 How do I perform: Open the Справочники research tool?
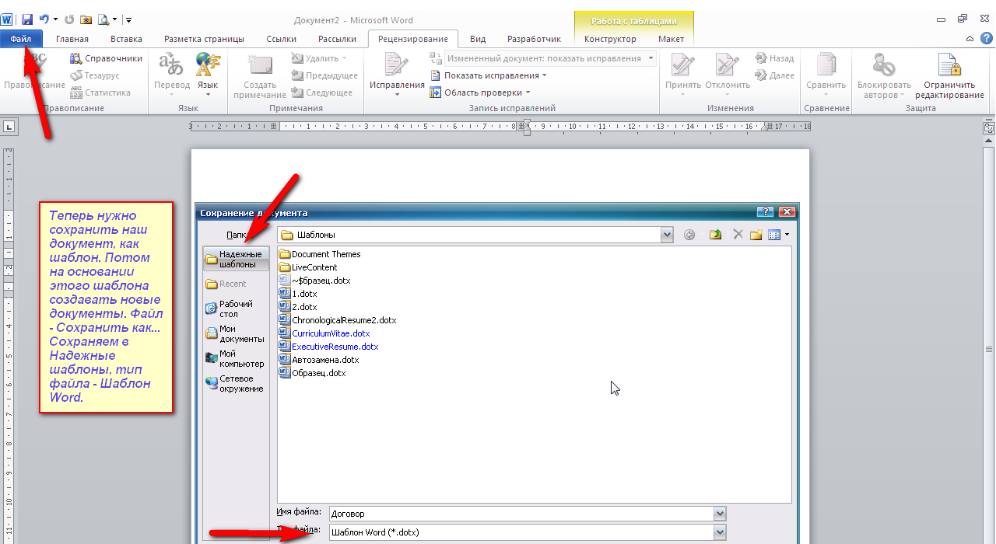click(106, 58)
